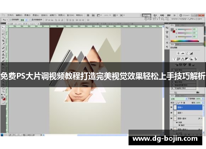Click the Levels adjustment icon

183,54
